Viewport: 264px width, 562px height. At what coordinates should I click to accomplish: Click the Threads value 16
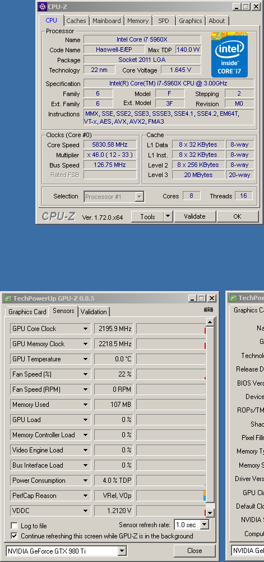pos(243,196)
